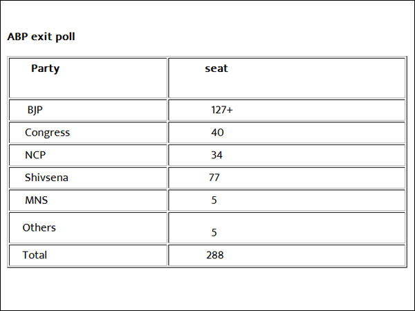The height and width of the screenshot is (311, 415).
Task: Click the Shivsena seat count 77
Action: (214, 178)
